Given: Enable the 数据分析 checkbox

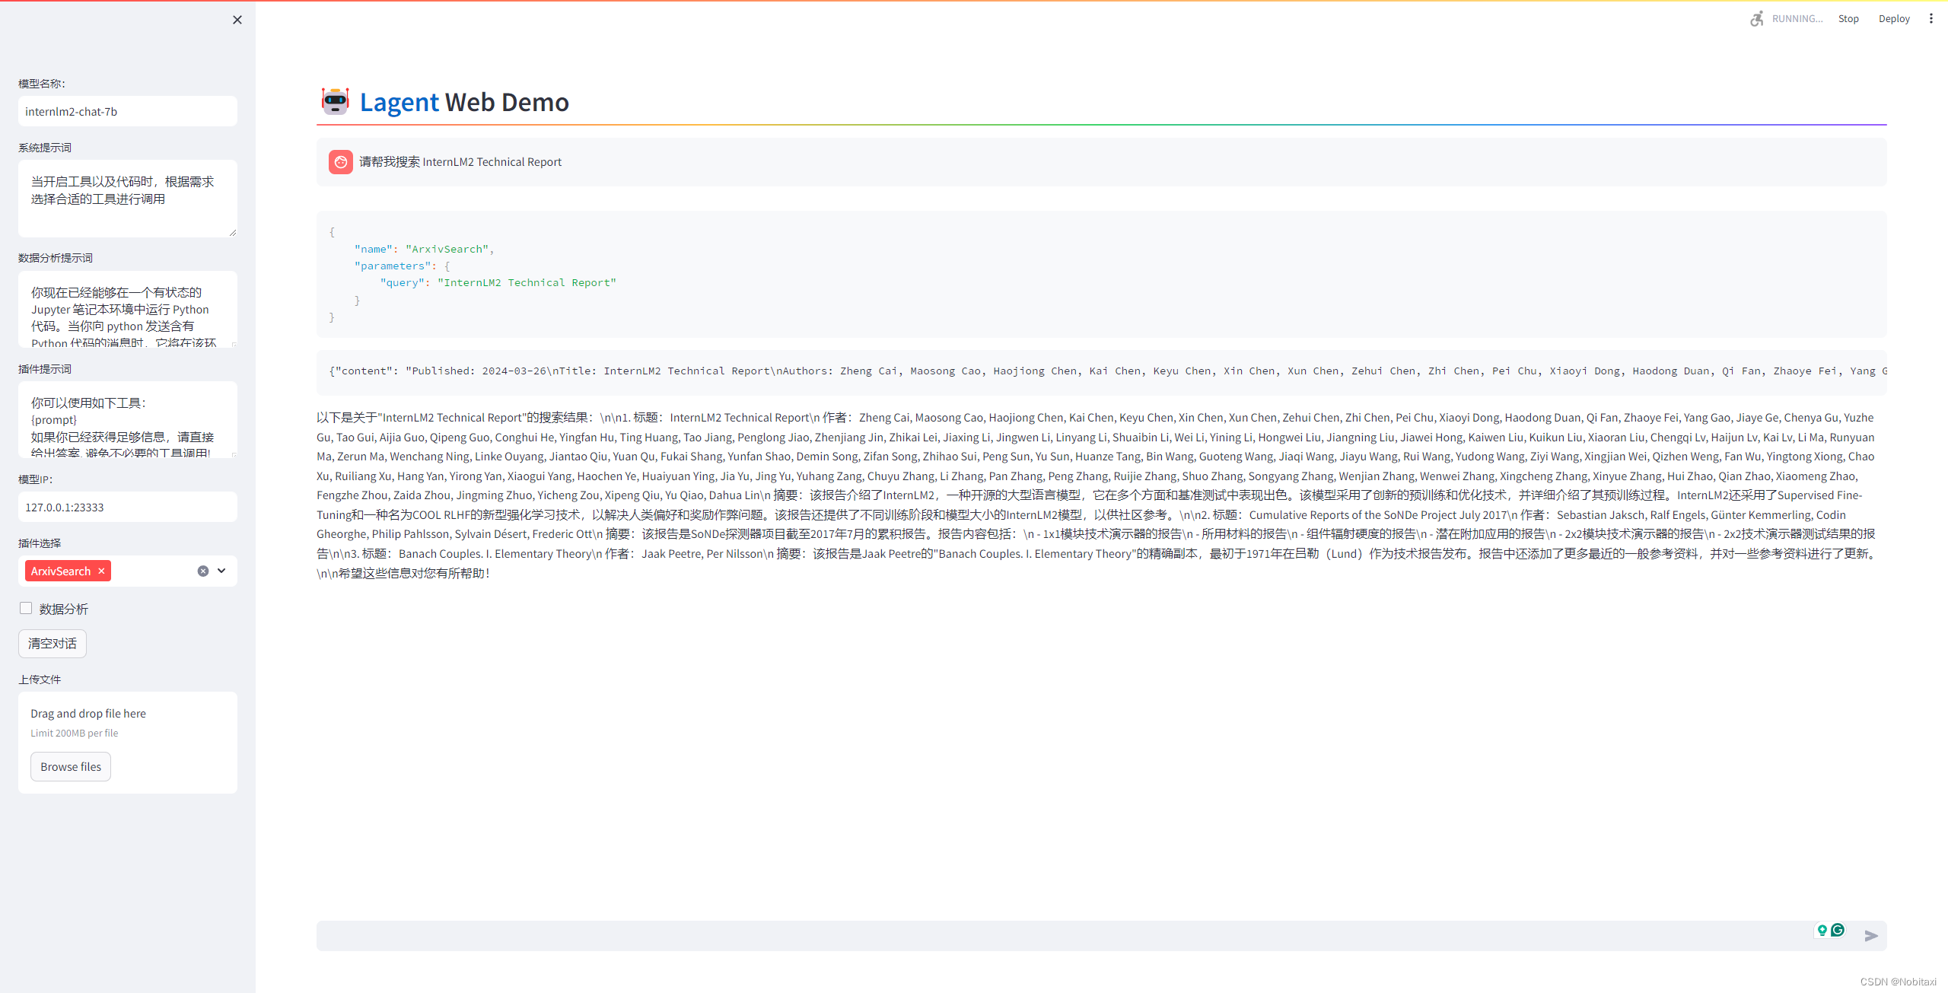Looking at the screenshot, I should [x=26, y=608].
